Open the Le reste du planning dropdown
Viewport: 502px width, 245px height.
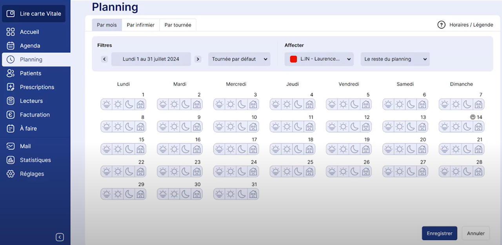(x=395, y=59)
